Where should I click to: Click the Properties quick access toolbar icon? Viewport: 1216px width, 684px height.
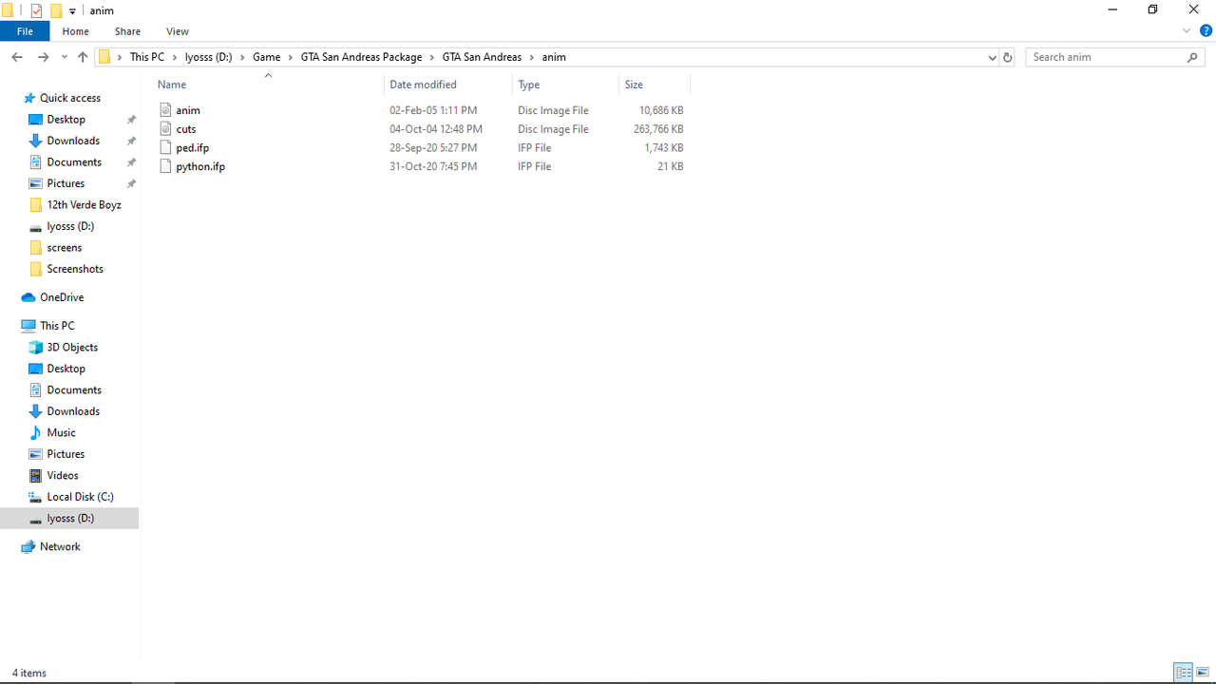36,10
